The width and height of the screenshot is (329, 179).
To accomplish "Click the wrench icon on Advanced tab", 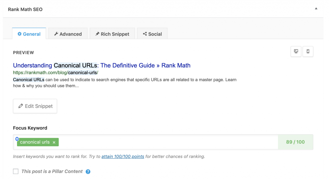I will tap(56, 34).
